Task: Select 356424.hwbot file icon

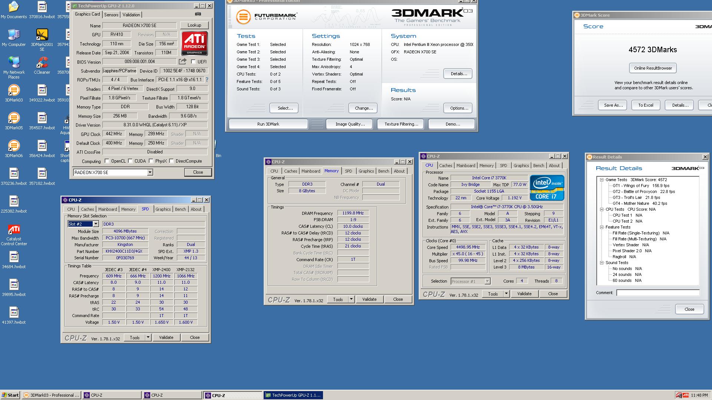Action: pyautogui.click(x=42, y=149)
